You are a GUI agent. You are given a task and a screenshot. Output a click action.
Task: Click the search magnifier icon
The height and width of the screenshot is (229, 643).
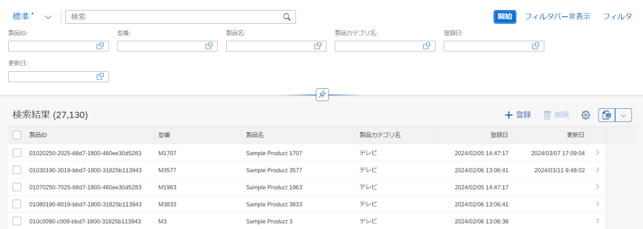(287, 17)
